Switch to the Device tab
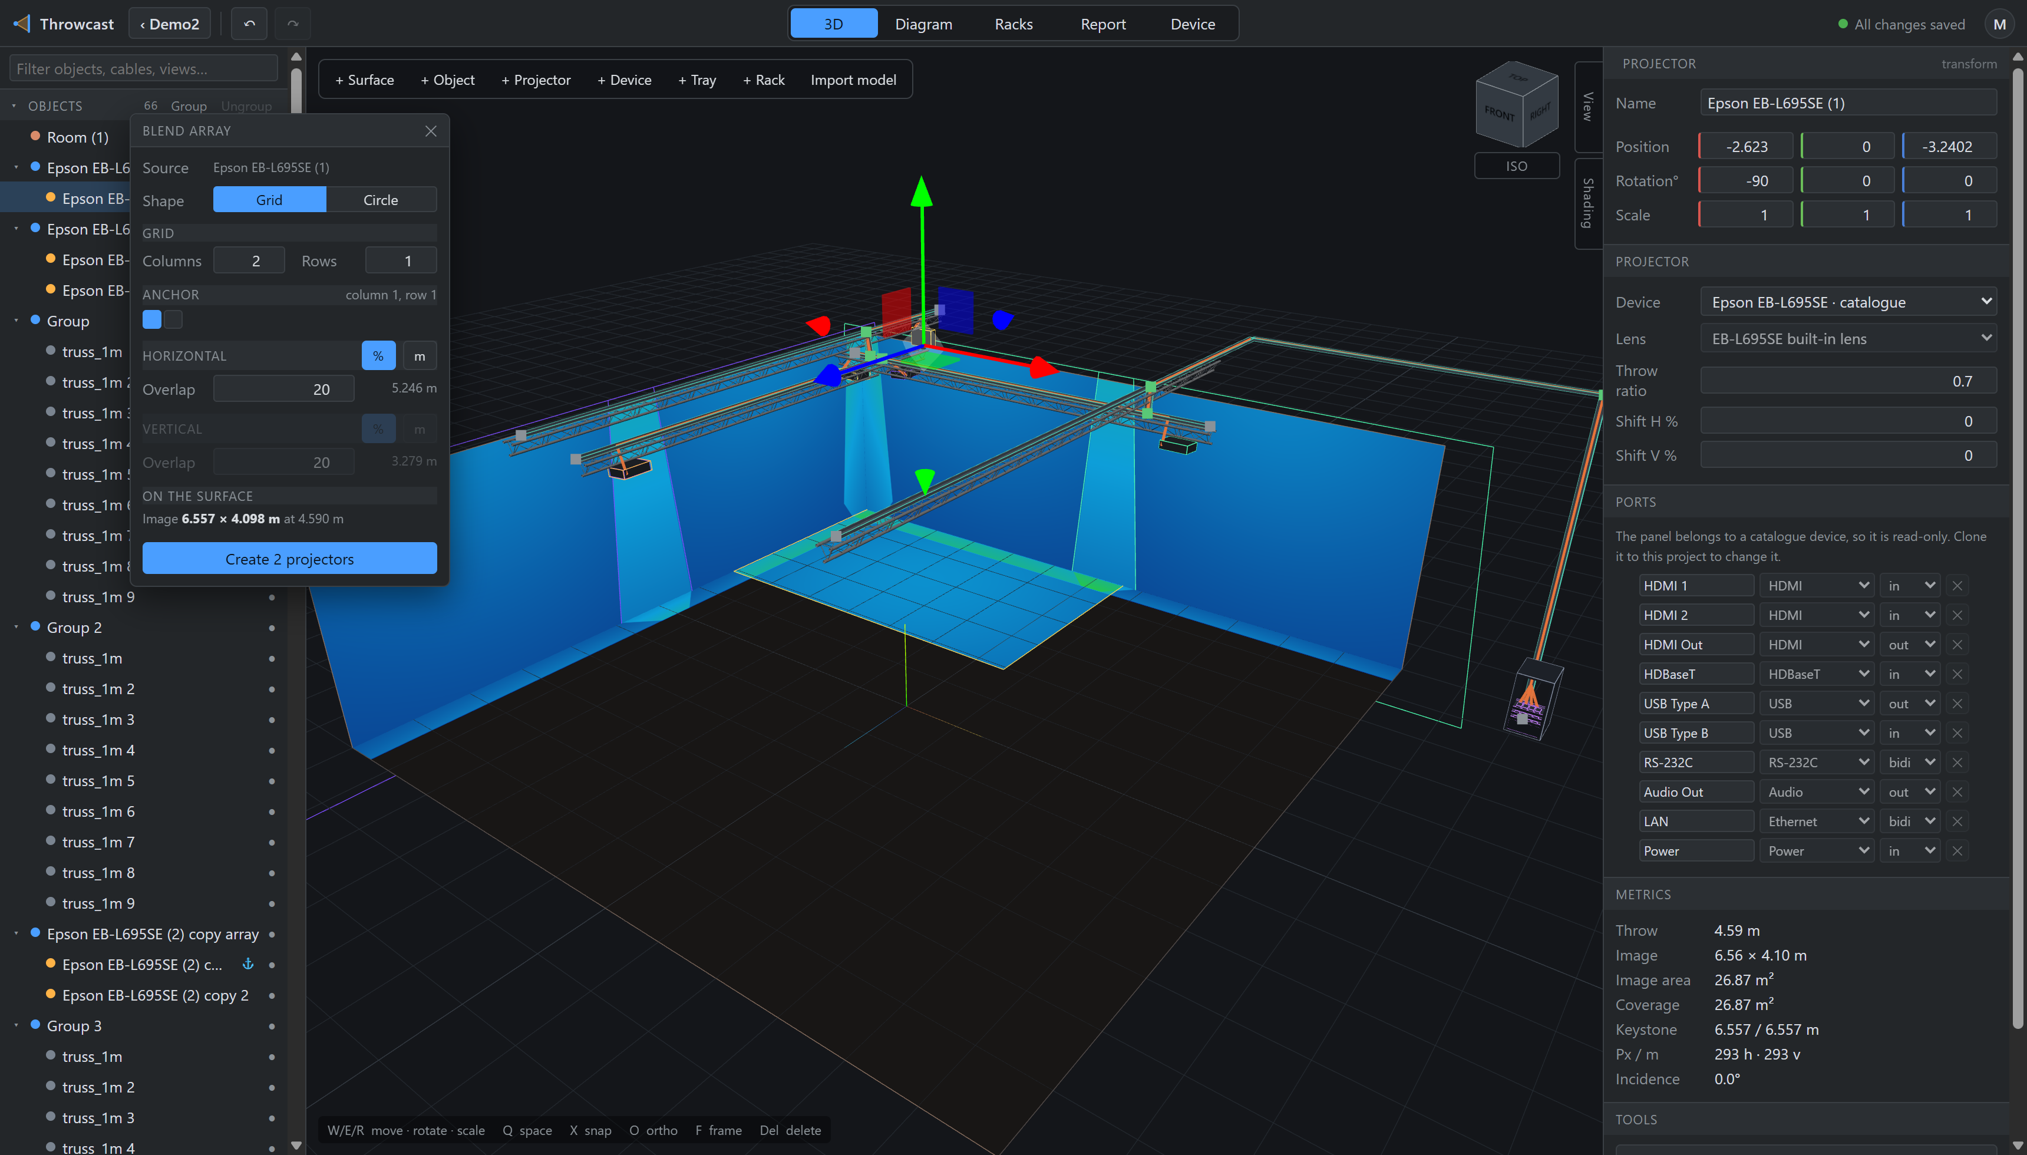The width and height of the screenshot is (2027, 1155). coord(1192,24)
